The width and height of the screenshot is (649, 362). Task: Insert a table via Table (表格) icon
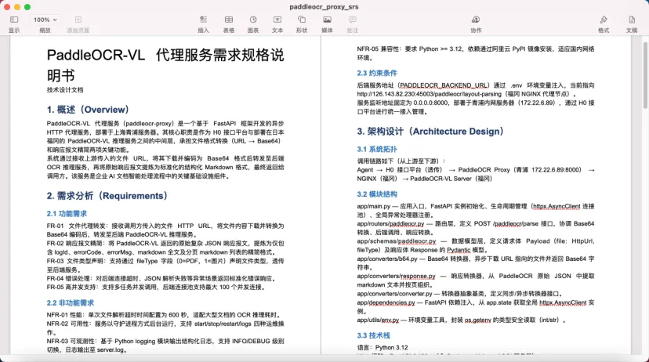tap(229, 20)
